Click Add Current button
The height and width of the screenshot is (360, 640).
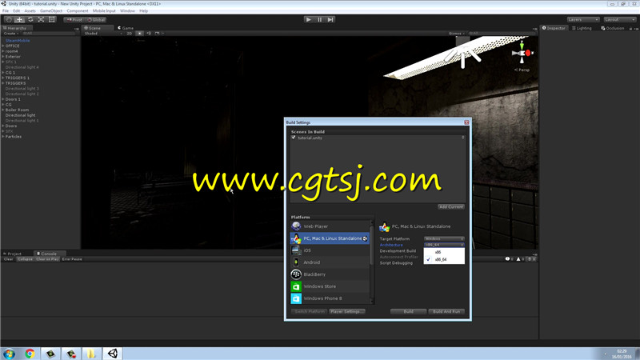coord(451,207)
